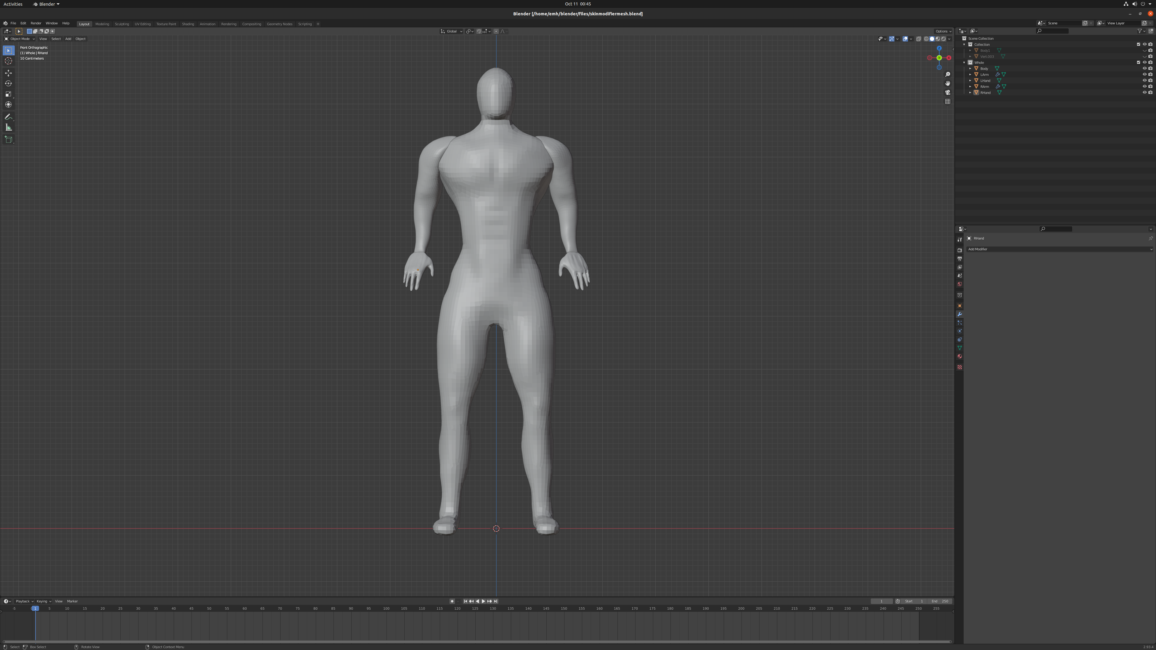1156x650 pixels.
Task: Jump to the timeline end frame
Action: (x=496, y=602)
